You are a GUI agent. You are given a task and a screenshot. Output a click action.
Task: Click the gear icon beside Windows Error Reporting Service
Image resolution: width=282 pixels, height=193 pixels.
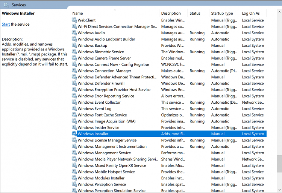[x=74, y=96]
